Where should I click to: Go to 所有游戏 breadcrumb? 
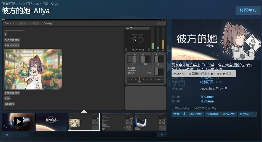8,4
